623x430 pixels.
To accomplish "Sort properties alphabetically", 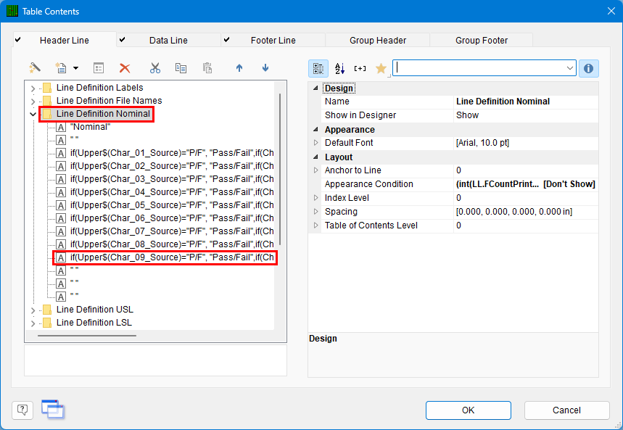I will (339, 68).
